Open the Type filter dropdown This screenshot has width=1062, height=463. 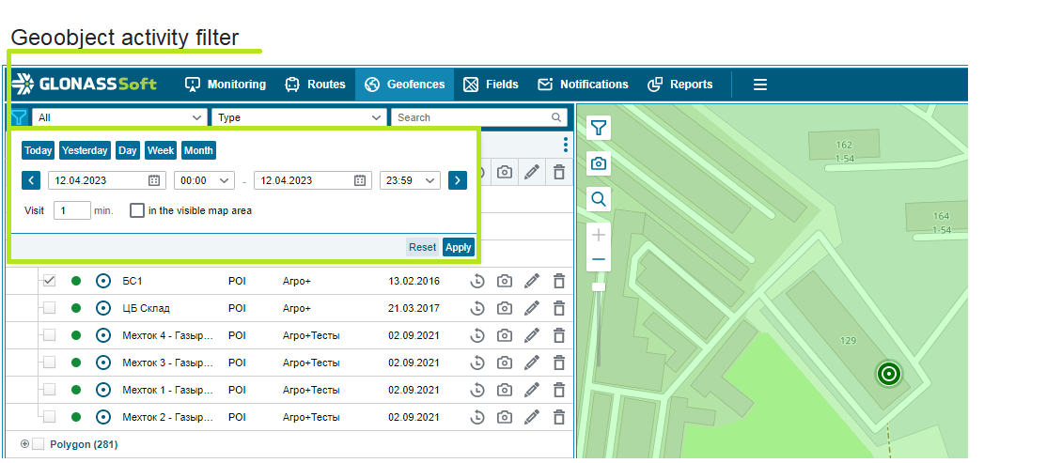point(299,117)
